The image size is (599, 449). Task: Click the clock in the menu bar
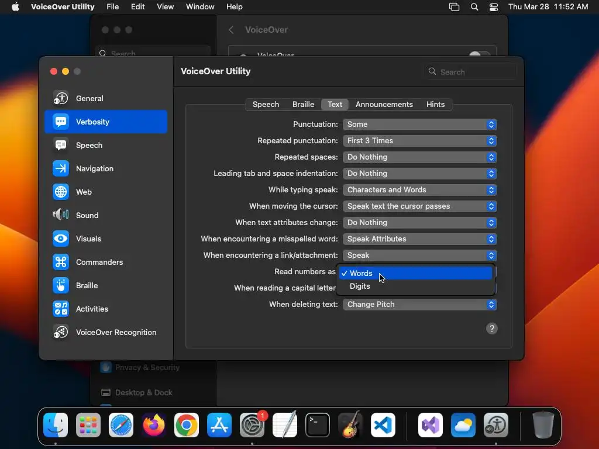pyautogui.click(x=548, y=7)
